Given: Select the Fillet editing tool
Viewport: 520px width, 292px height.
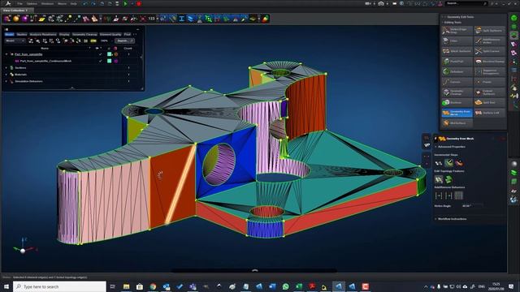Looking at the screenshot, I should 457,41.
